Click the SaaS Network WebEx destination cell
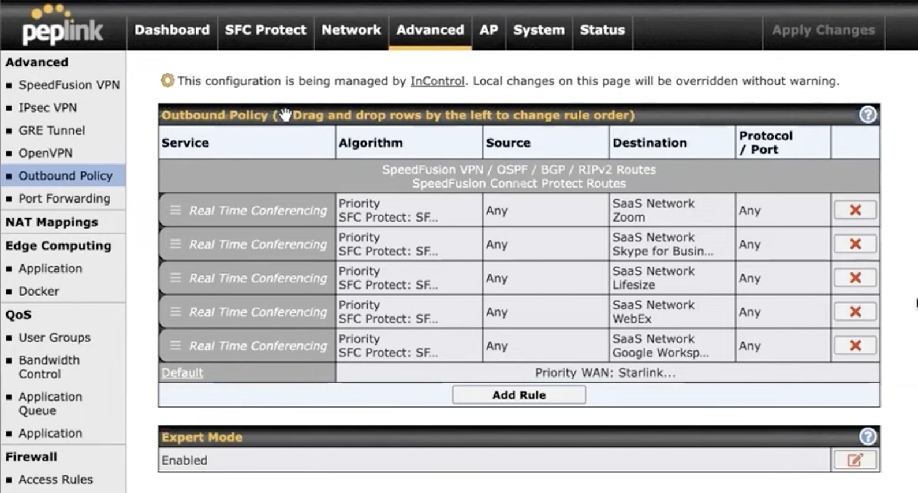 [x=672, y=312]
